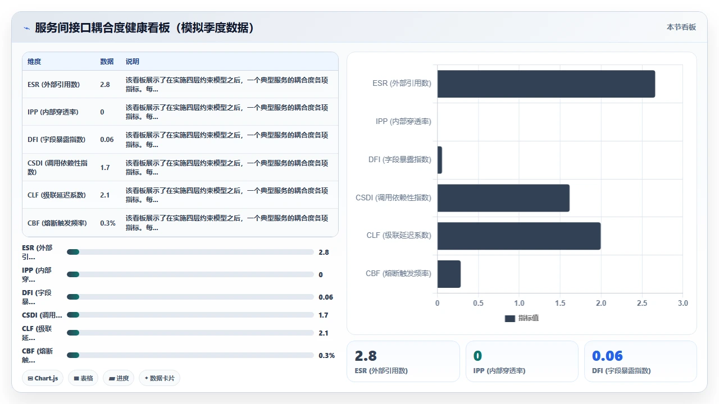Click the 指标值 legend color box
719x404 pixels.
[510, 318]
